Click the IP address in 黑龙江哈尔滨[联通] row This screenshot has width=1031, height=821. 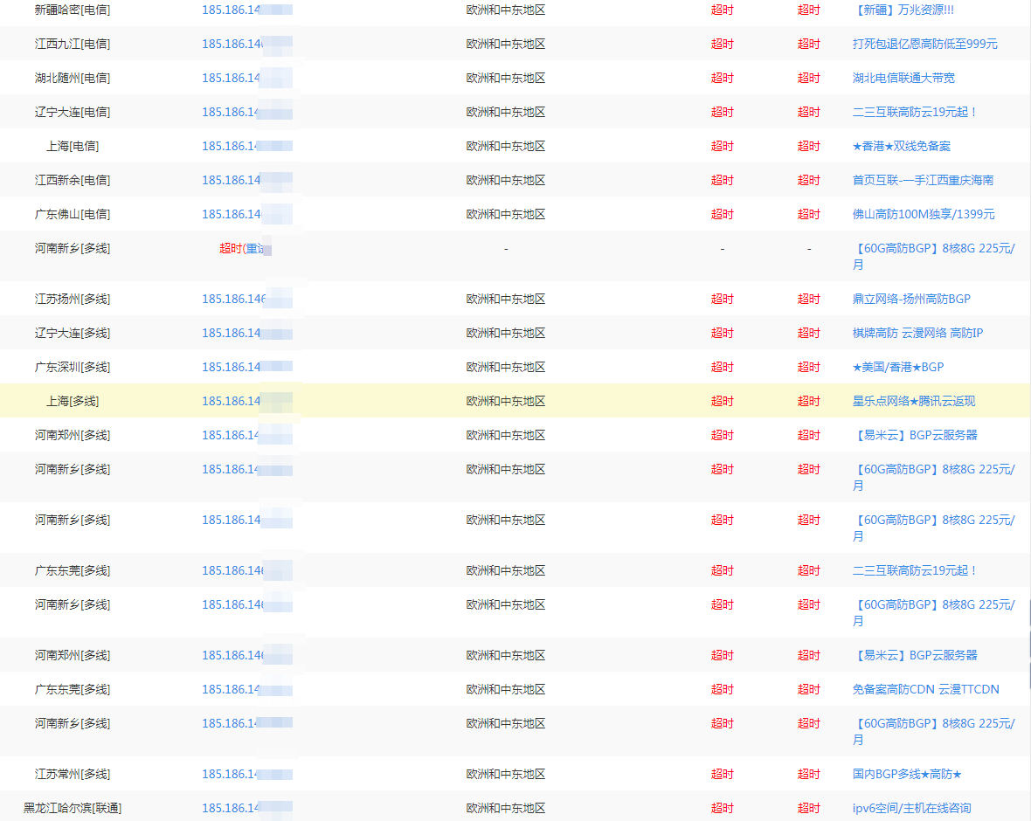[247, 809]
